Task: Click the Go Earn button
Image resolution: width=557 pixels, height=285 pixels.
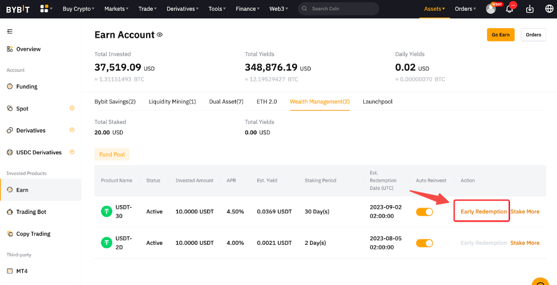Action: pos(500,35)
